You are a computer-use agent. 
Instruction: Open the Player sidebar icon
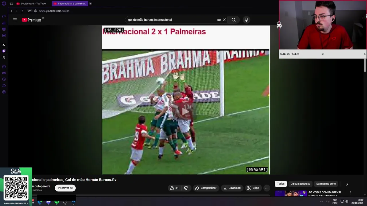click(4, 67)
